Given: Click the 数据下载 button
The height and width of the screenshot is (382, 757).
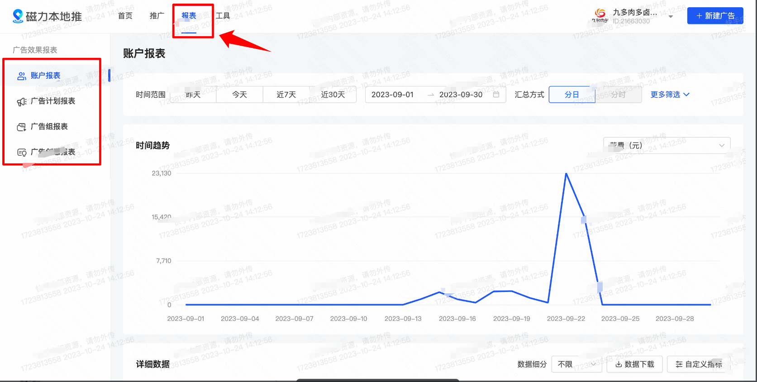Looking at the screenshot, I should click(x=634, y=364).
